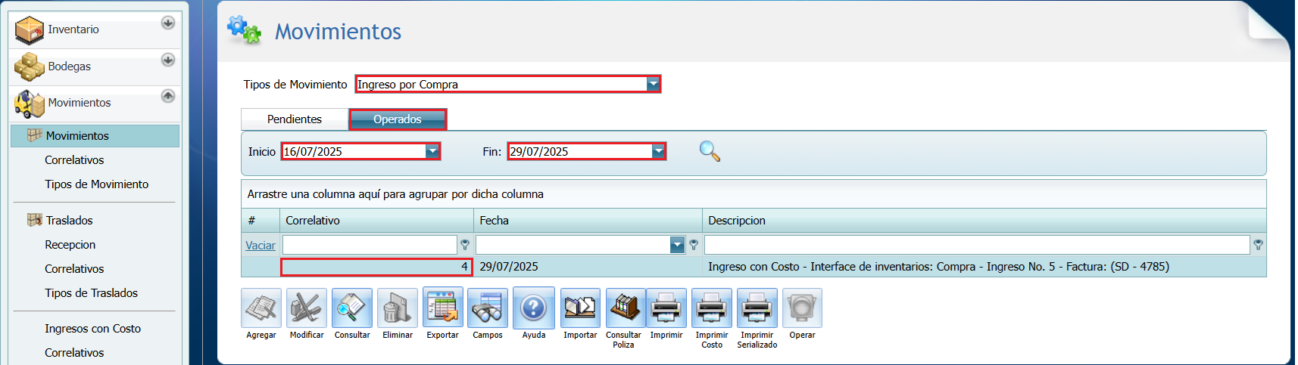Open the Recepcion sidebar item

pyautogui.click(x=70, y=245)
